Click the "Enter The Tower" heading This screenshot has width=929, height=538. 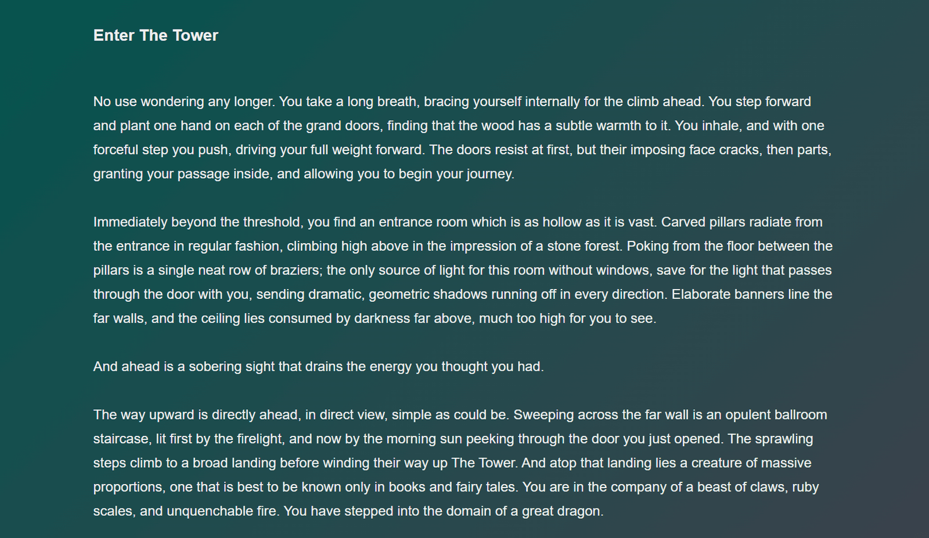156,35
